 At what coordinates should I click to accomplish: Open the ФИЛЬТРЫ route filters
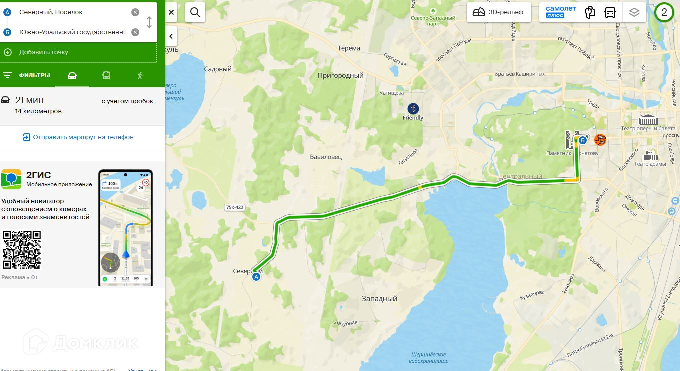(27, 75)
